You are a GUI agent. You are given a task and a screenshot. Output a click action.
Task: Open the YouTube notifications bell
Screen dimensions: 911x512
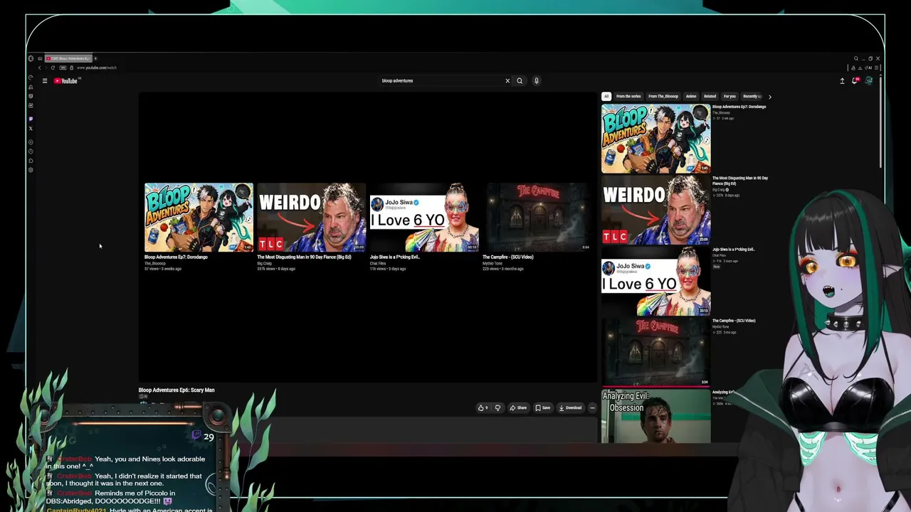[855, 81]
